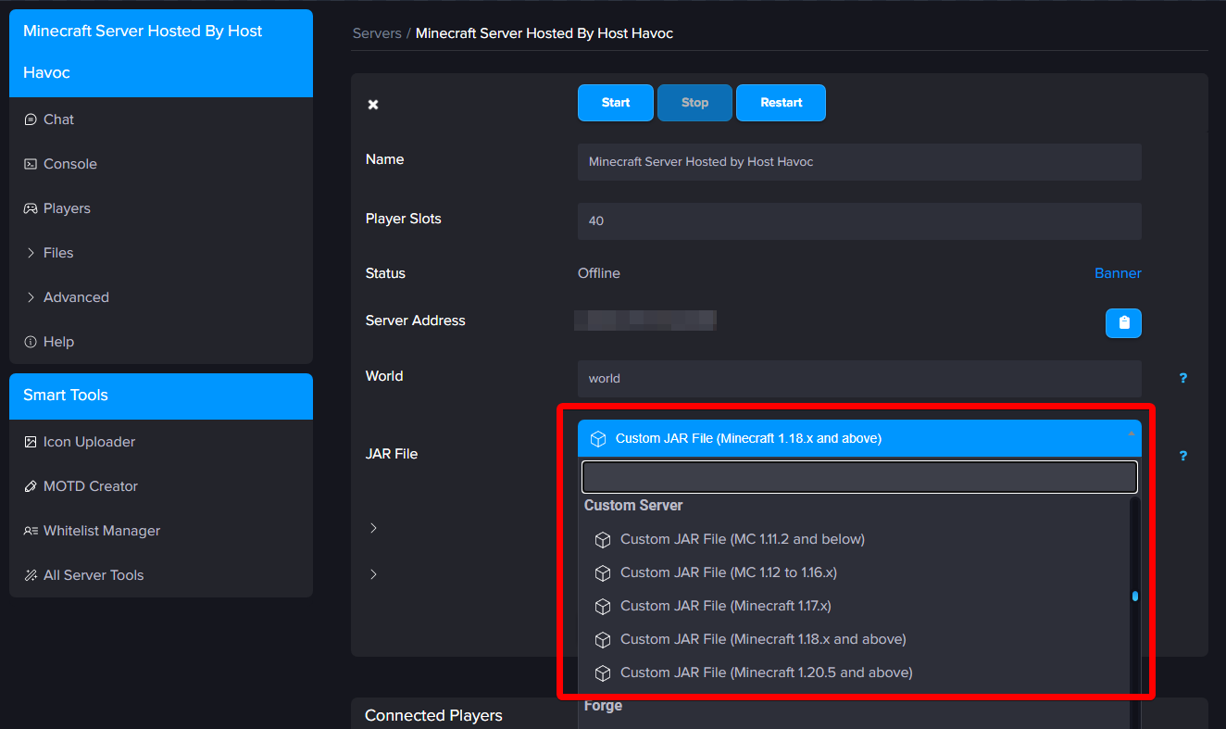Click the Whitelist Manager people icon
1226x729 pixels.
point(31,531)
